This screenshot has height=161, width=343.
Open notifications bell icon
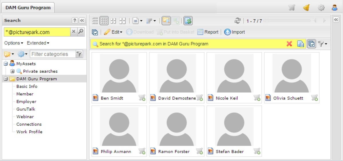306,8
